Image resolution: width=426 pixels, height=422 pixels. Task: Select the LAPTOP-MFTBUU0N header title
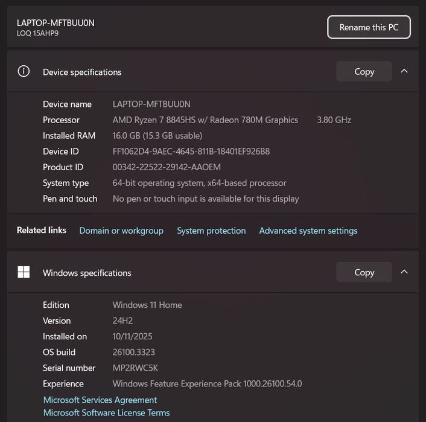point(56,23)
